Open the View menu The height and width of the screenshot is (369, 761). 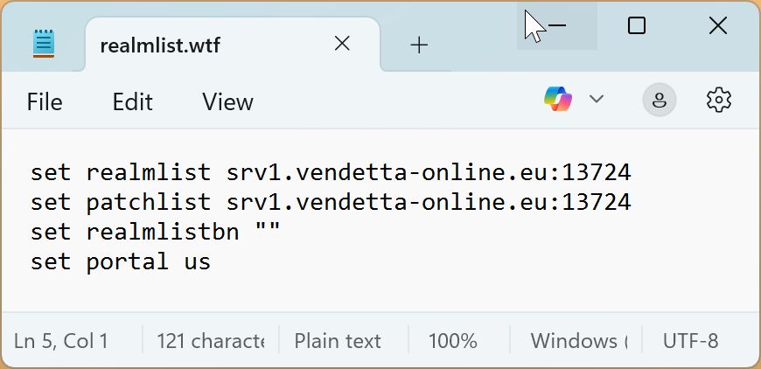227,102
